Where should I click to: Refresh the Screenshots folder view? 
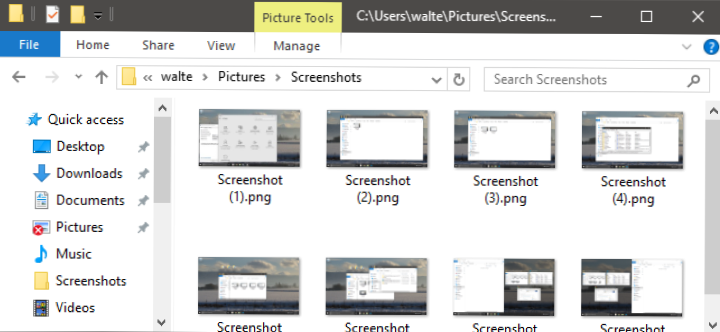point(459,80)
